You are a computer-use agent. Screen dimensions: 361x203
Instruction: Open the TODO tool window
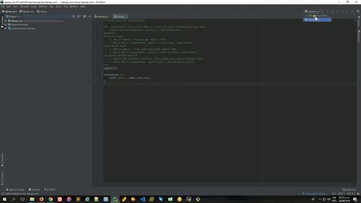pyautogui.click(x=50, y=189)
